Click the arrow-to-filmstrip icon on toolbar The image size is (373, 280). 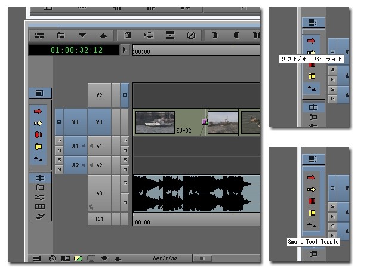point(149,35)
